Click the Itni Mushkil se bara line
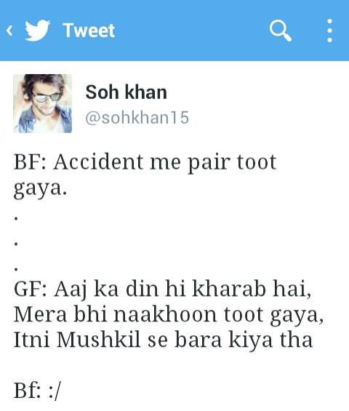 pos(163,340)
